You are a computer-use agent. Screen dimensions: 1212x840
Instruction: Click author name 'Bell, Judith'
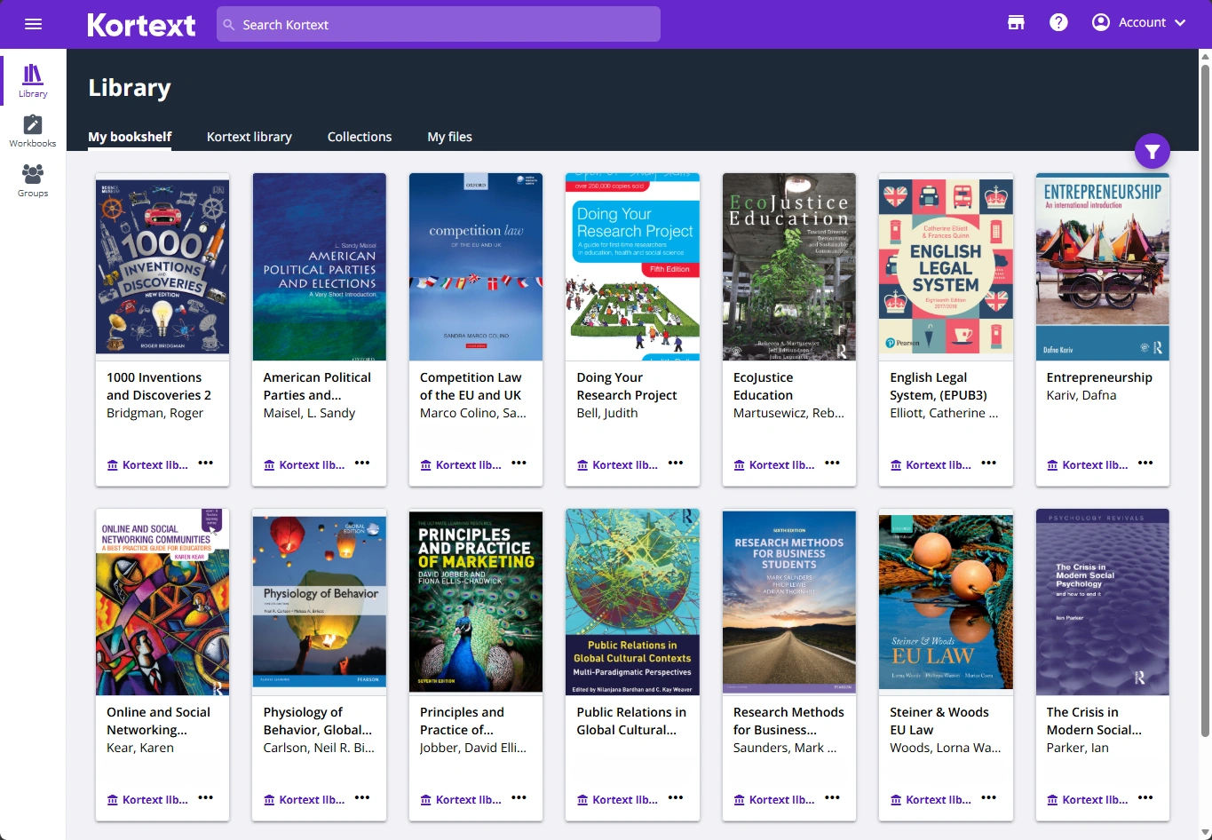click(607, 413)
